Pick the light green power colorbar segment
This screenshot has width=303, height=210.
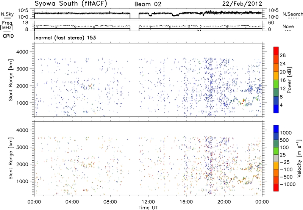coord(276,84)
